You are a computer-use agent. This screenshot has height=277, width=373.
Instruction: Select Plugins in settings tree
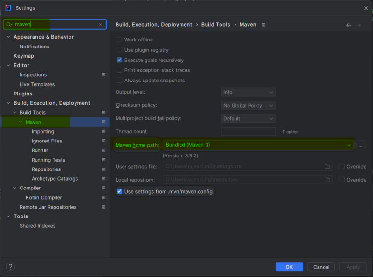pyautogui.click(x=23, y=94)
